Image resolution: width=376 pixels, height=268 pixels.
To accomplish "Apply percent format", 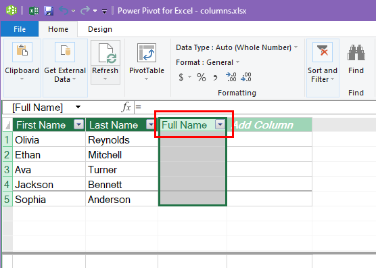I will (x=202, y=77).
